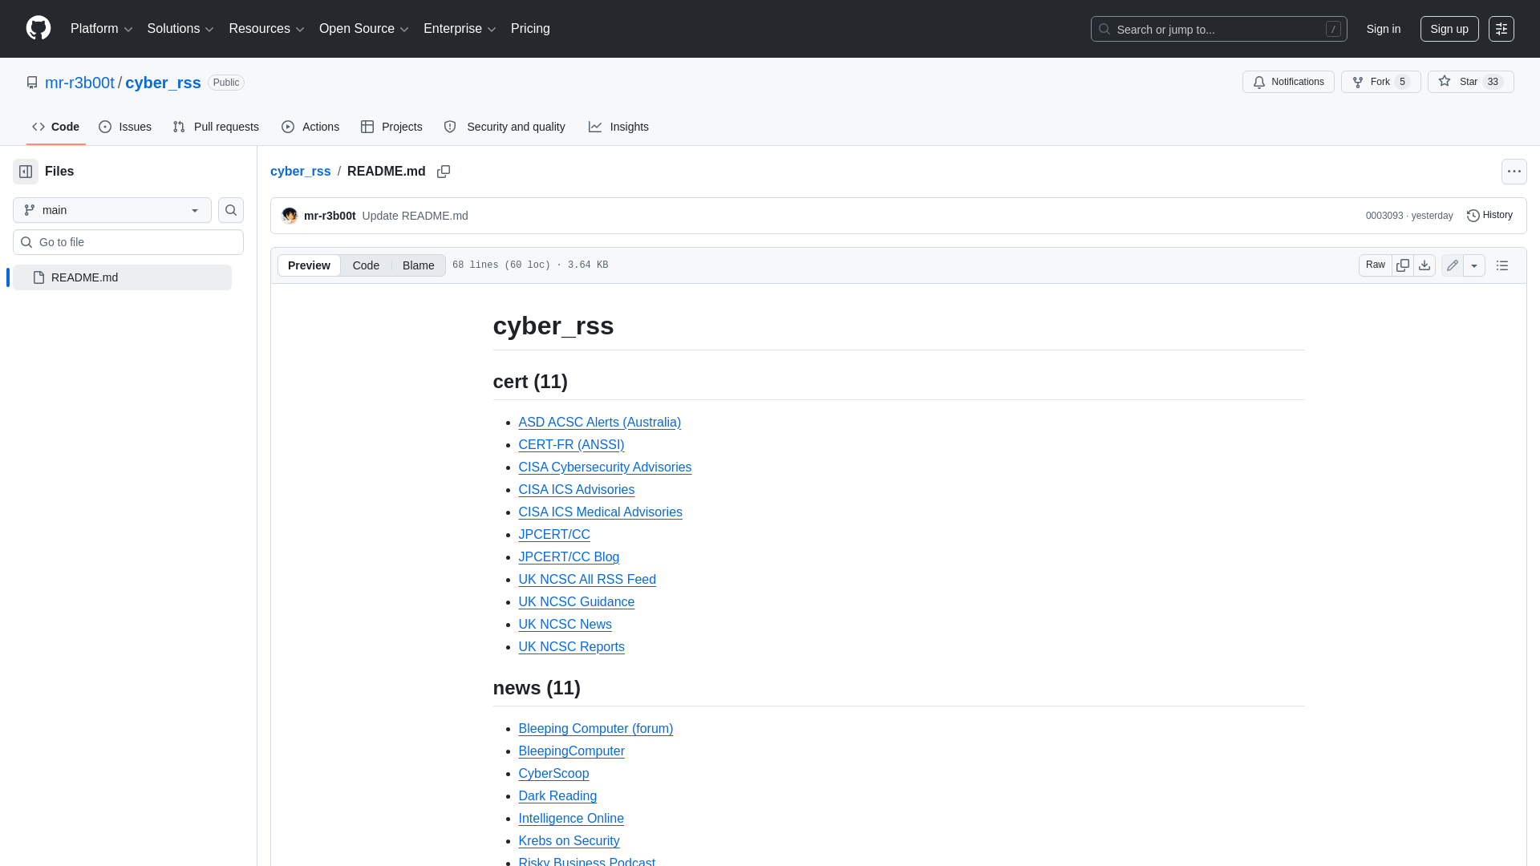Search files with the magnifier button
1540x866 pixels.
tap(231, 210)
